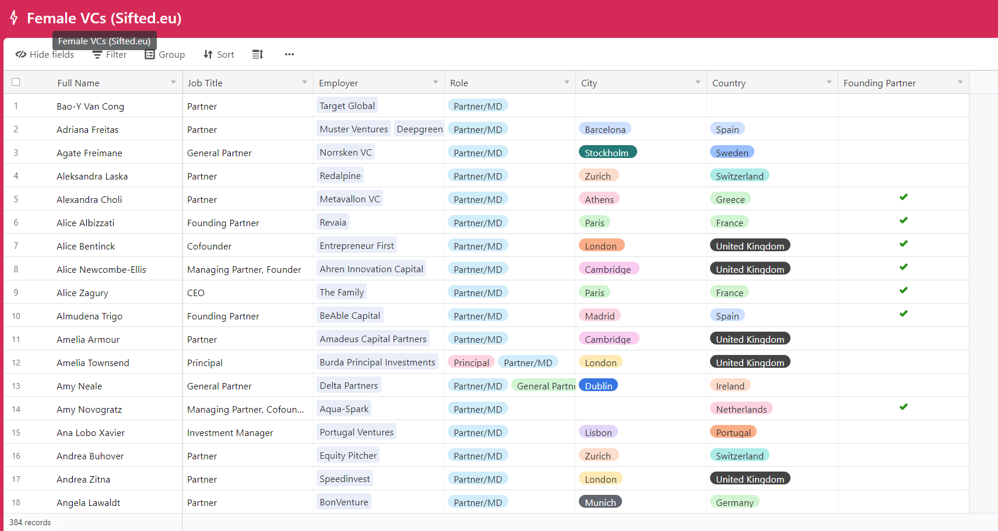Click the 384 records count

[x=30, y=522]
